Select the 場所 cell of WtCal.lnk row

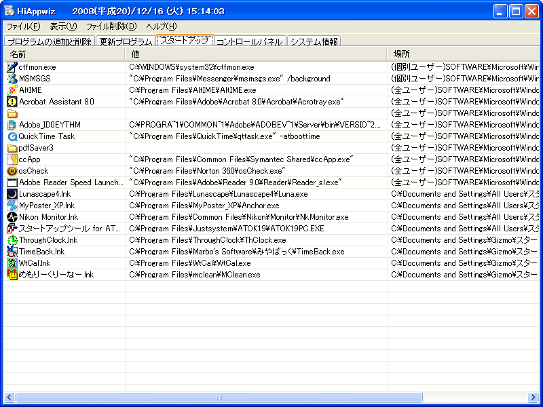tap(464, 263)
